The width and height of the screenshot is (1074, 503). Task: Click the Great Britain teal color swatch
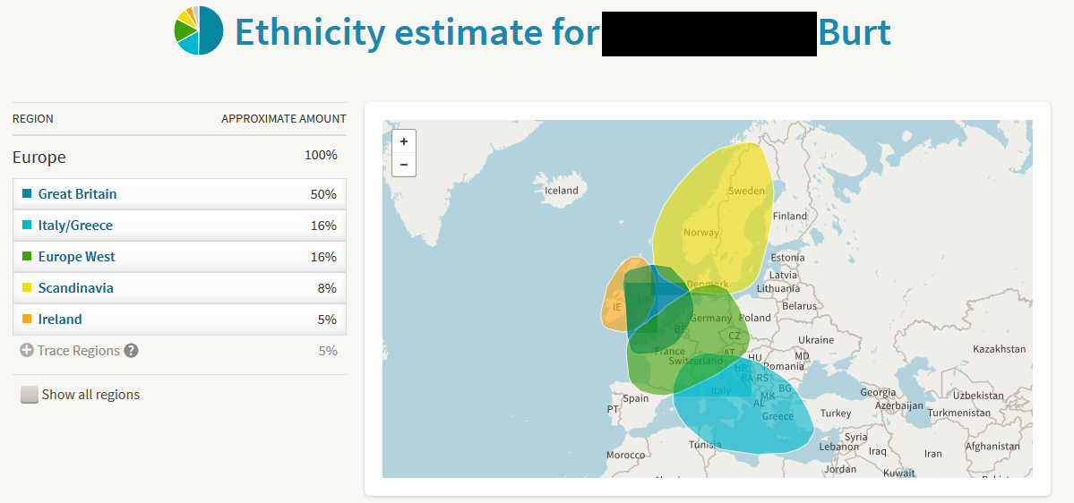click(27, 193)
